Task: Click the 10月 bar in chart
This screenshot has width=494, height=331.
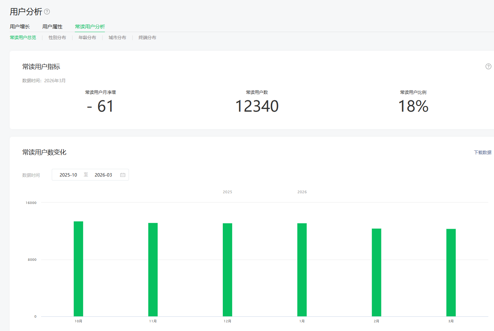Action: tap(78, 269)
